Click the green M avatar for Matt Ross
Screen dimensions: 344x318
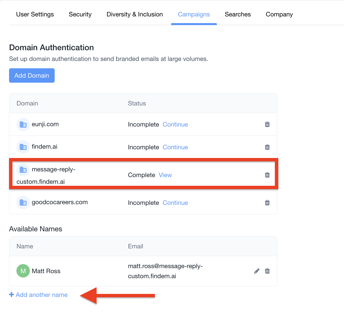(x=23, y=271)
